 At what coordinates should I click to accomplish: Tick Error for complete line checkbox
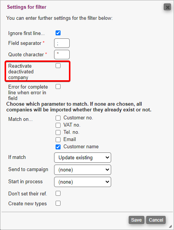point(58,87)
